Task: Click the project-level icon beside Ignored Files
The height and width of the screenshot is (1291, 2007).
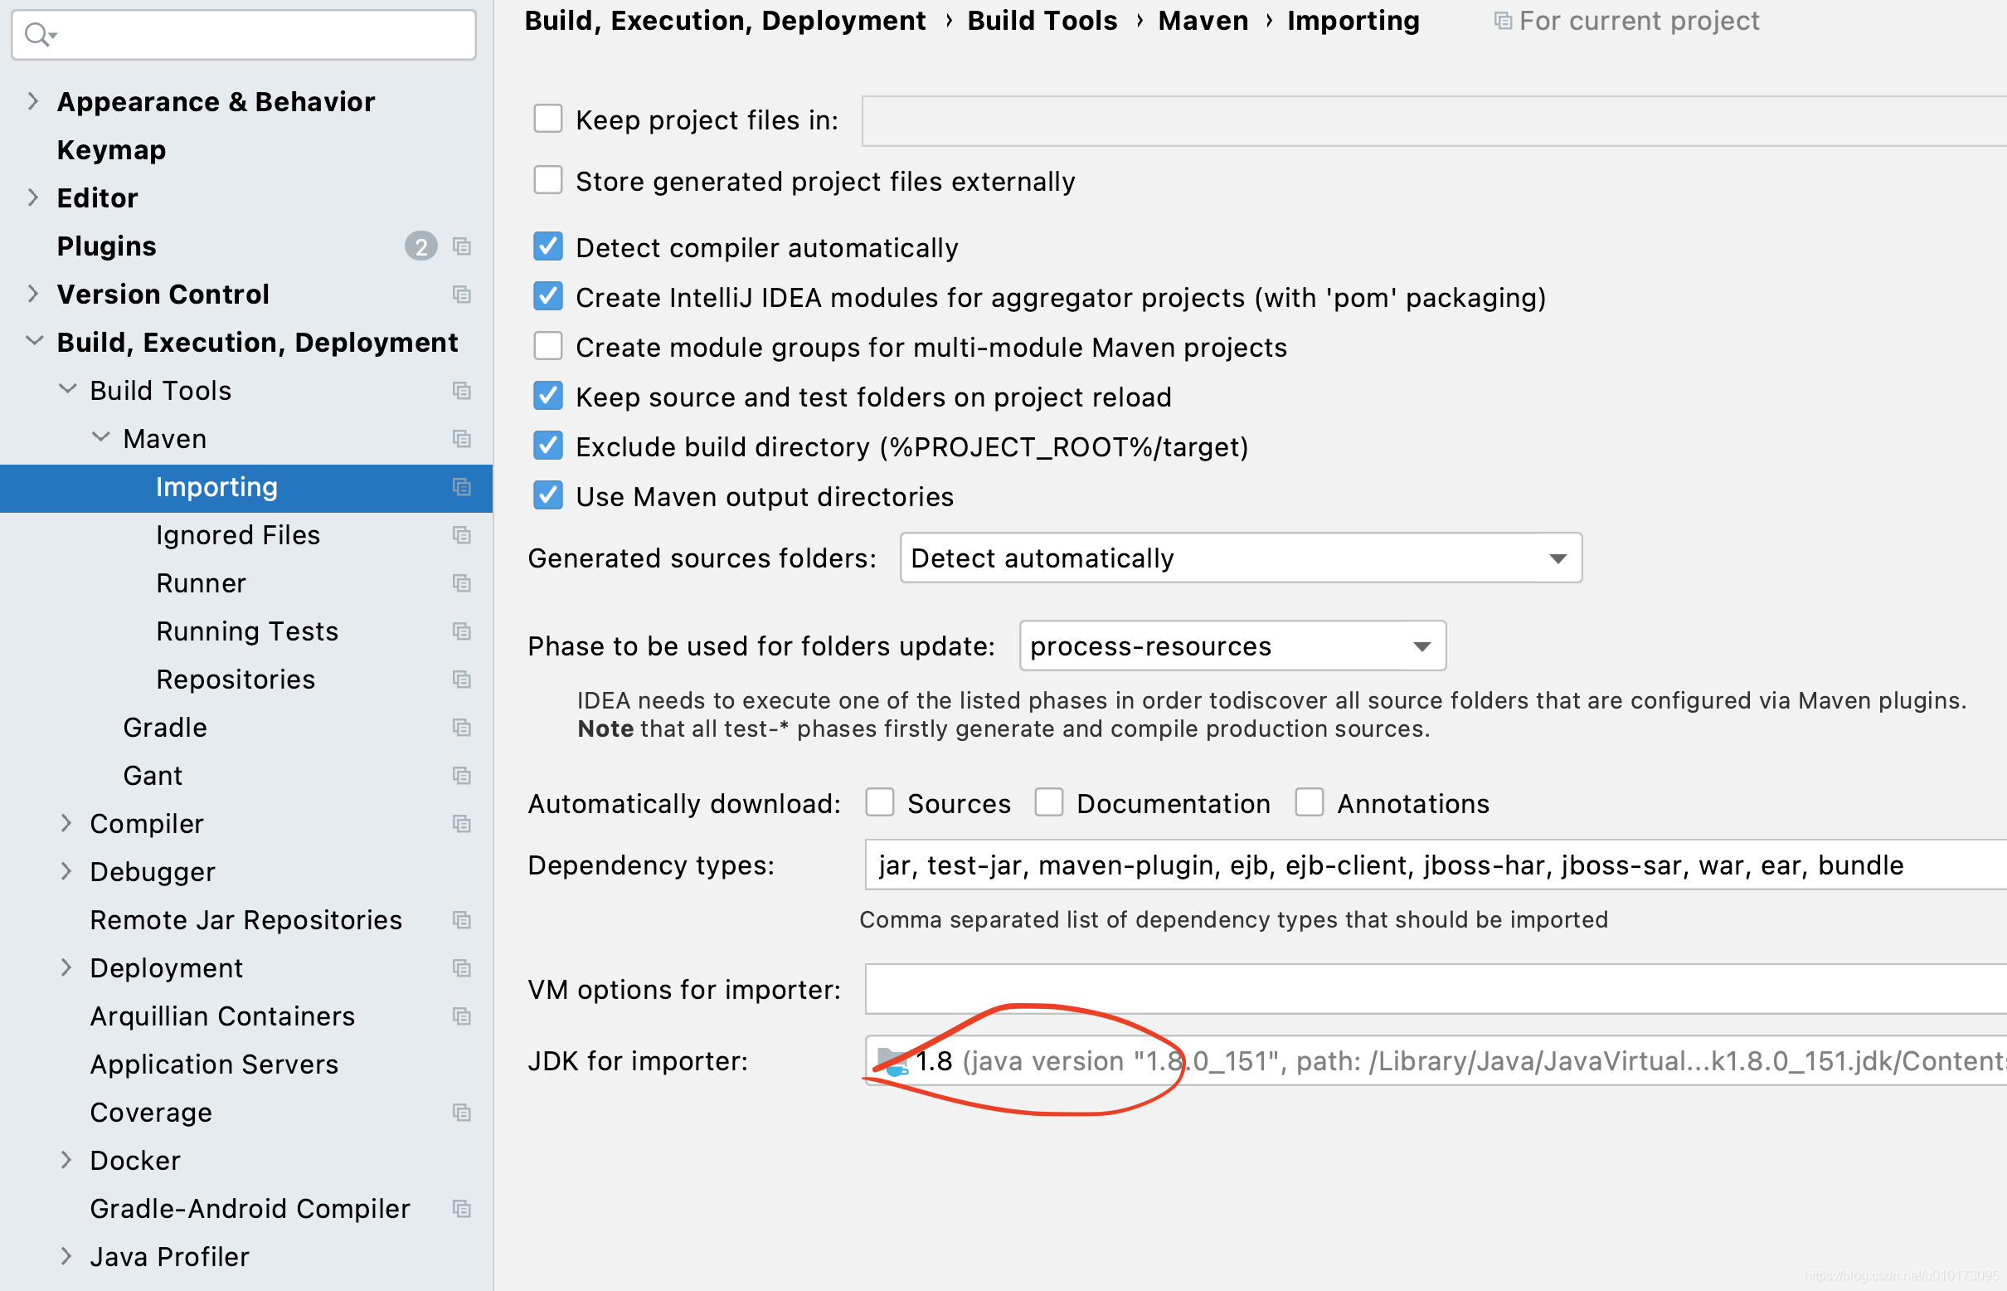Action: click(462, 535)
